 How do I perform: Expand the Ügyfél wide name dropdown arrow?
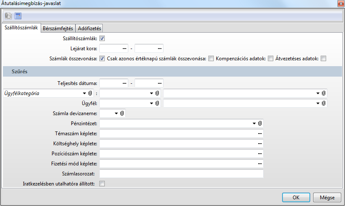pyautogui.click(x=318, y=103)
